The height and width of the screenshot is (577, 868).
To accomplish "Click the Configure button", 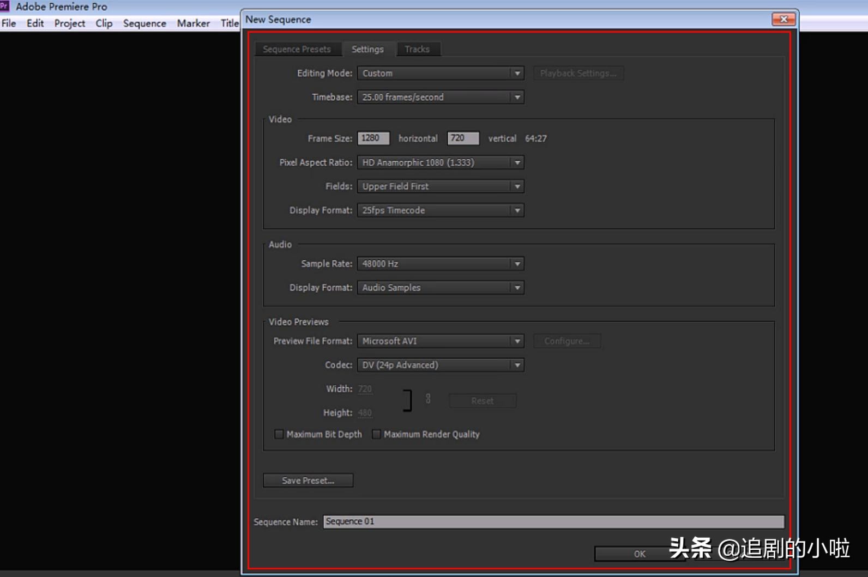I will pos(566,341).
